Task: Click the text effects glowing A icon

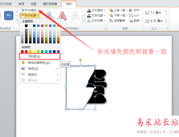Action: (x=89, y=21)
